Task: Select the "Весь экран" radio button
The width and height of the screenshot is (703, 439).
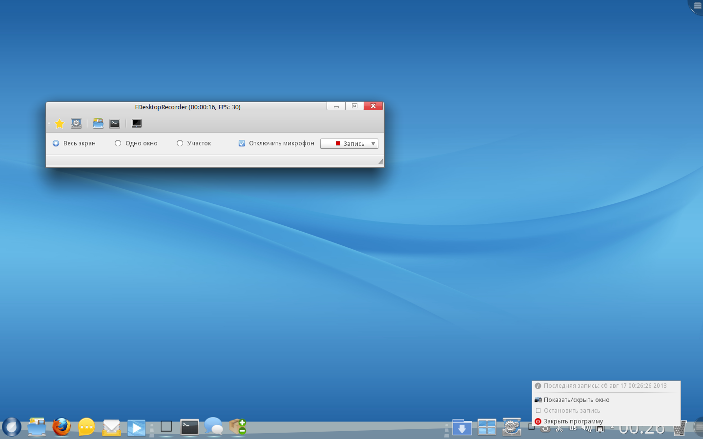Action: tap(56, 143)
